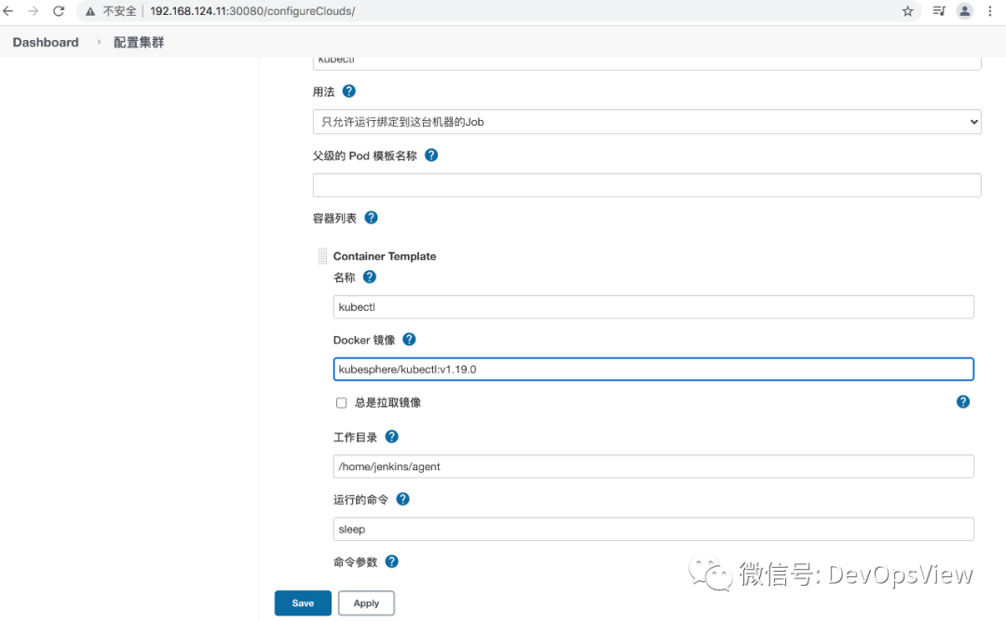The height and width of the screenshot is (621, 1006).
Task: Click the help icon next to 工作目录
Action: coord(391,437)
